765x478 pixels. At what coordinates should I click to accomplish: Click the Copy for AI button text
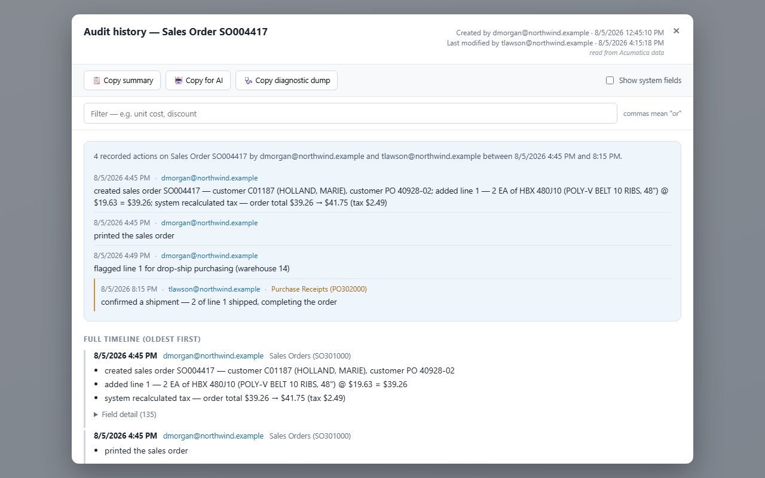[x=204, y=81]
